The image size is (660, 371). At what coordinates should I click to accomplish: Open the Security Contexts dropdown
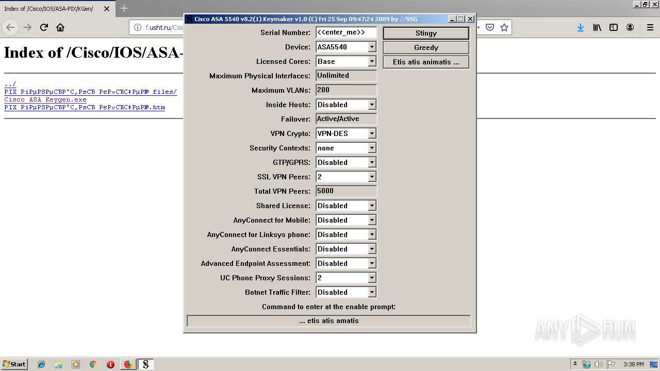pos(372,148)
